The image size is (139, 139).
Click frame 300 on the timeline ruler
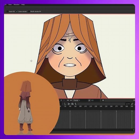(132, 106)
